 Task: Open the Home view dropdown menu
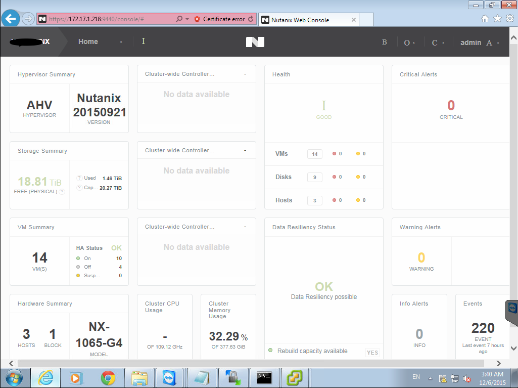[x=99, y=41]
